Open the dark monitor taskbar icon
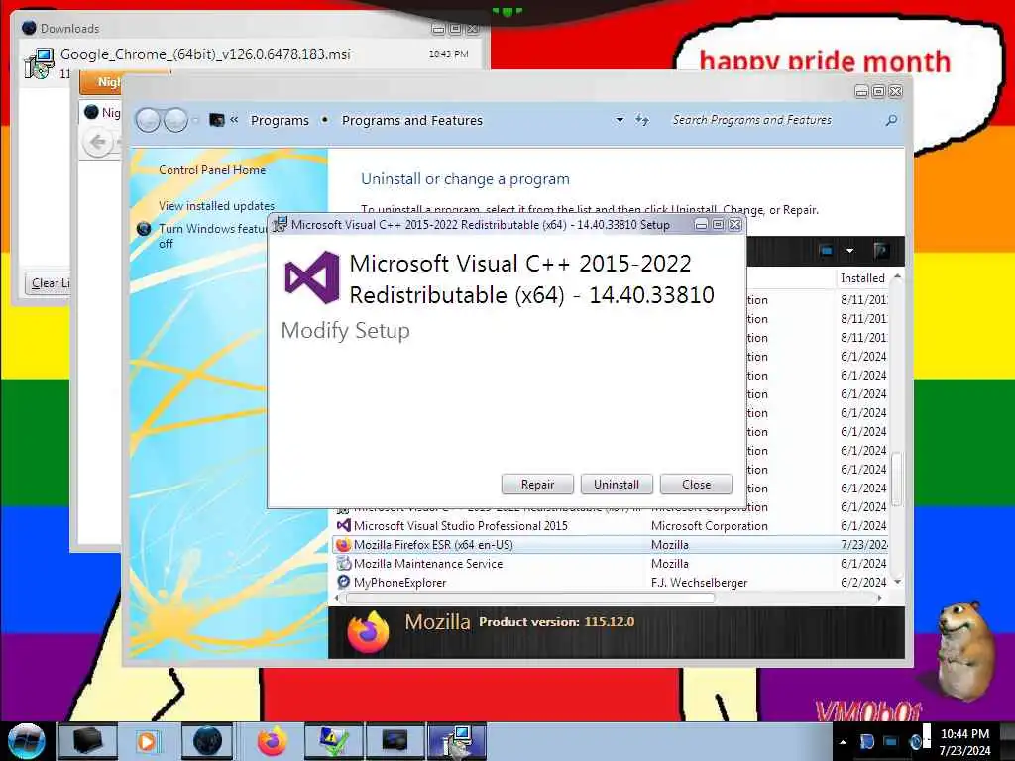 pos(395,741)
